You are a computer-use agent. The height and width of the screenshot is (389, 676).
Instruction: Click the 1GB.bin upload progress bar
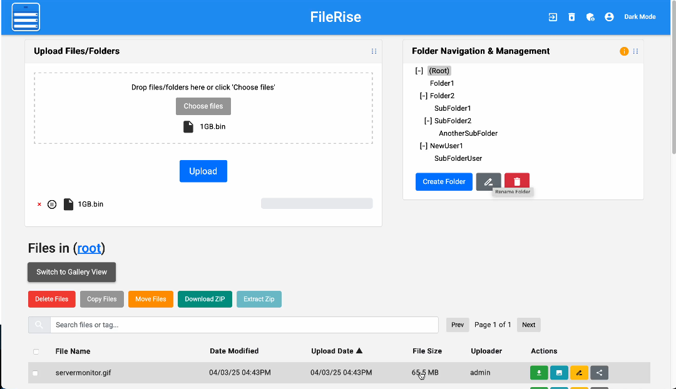317,203
